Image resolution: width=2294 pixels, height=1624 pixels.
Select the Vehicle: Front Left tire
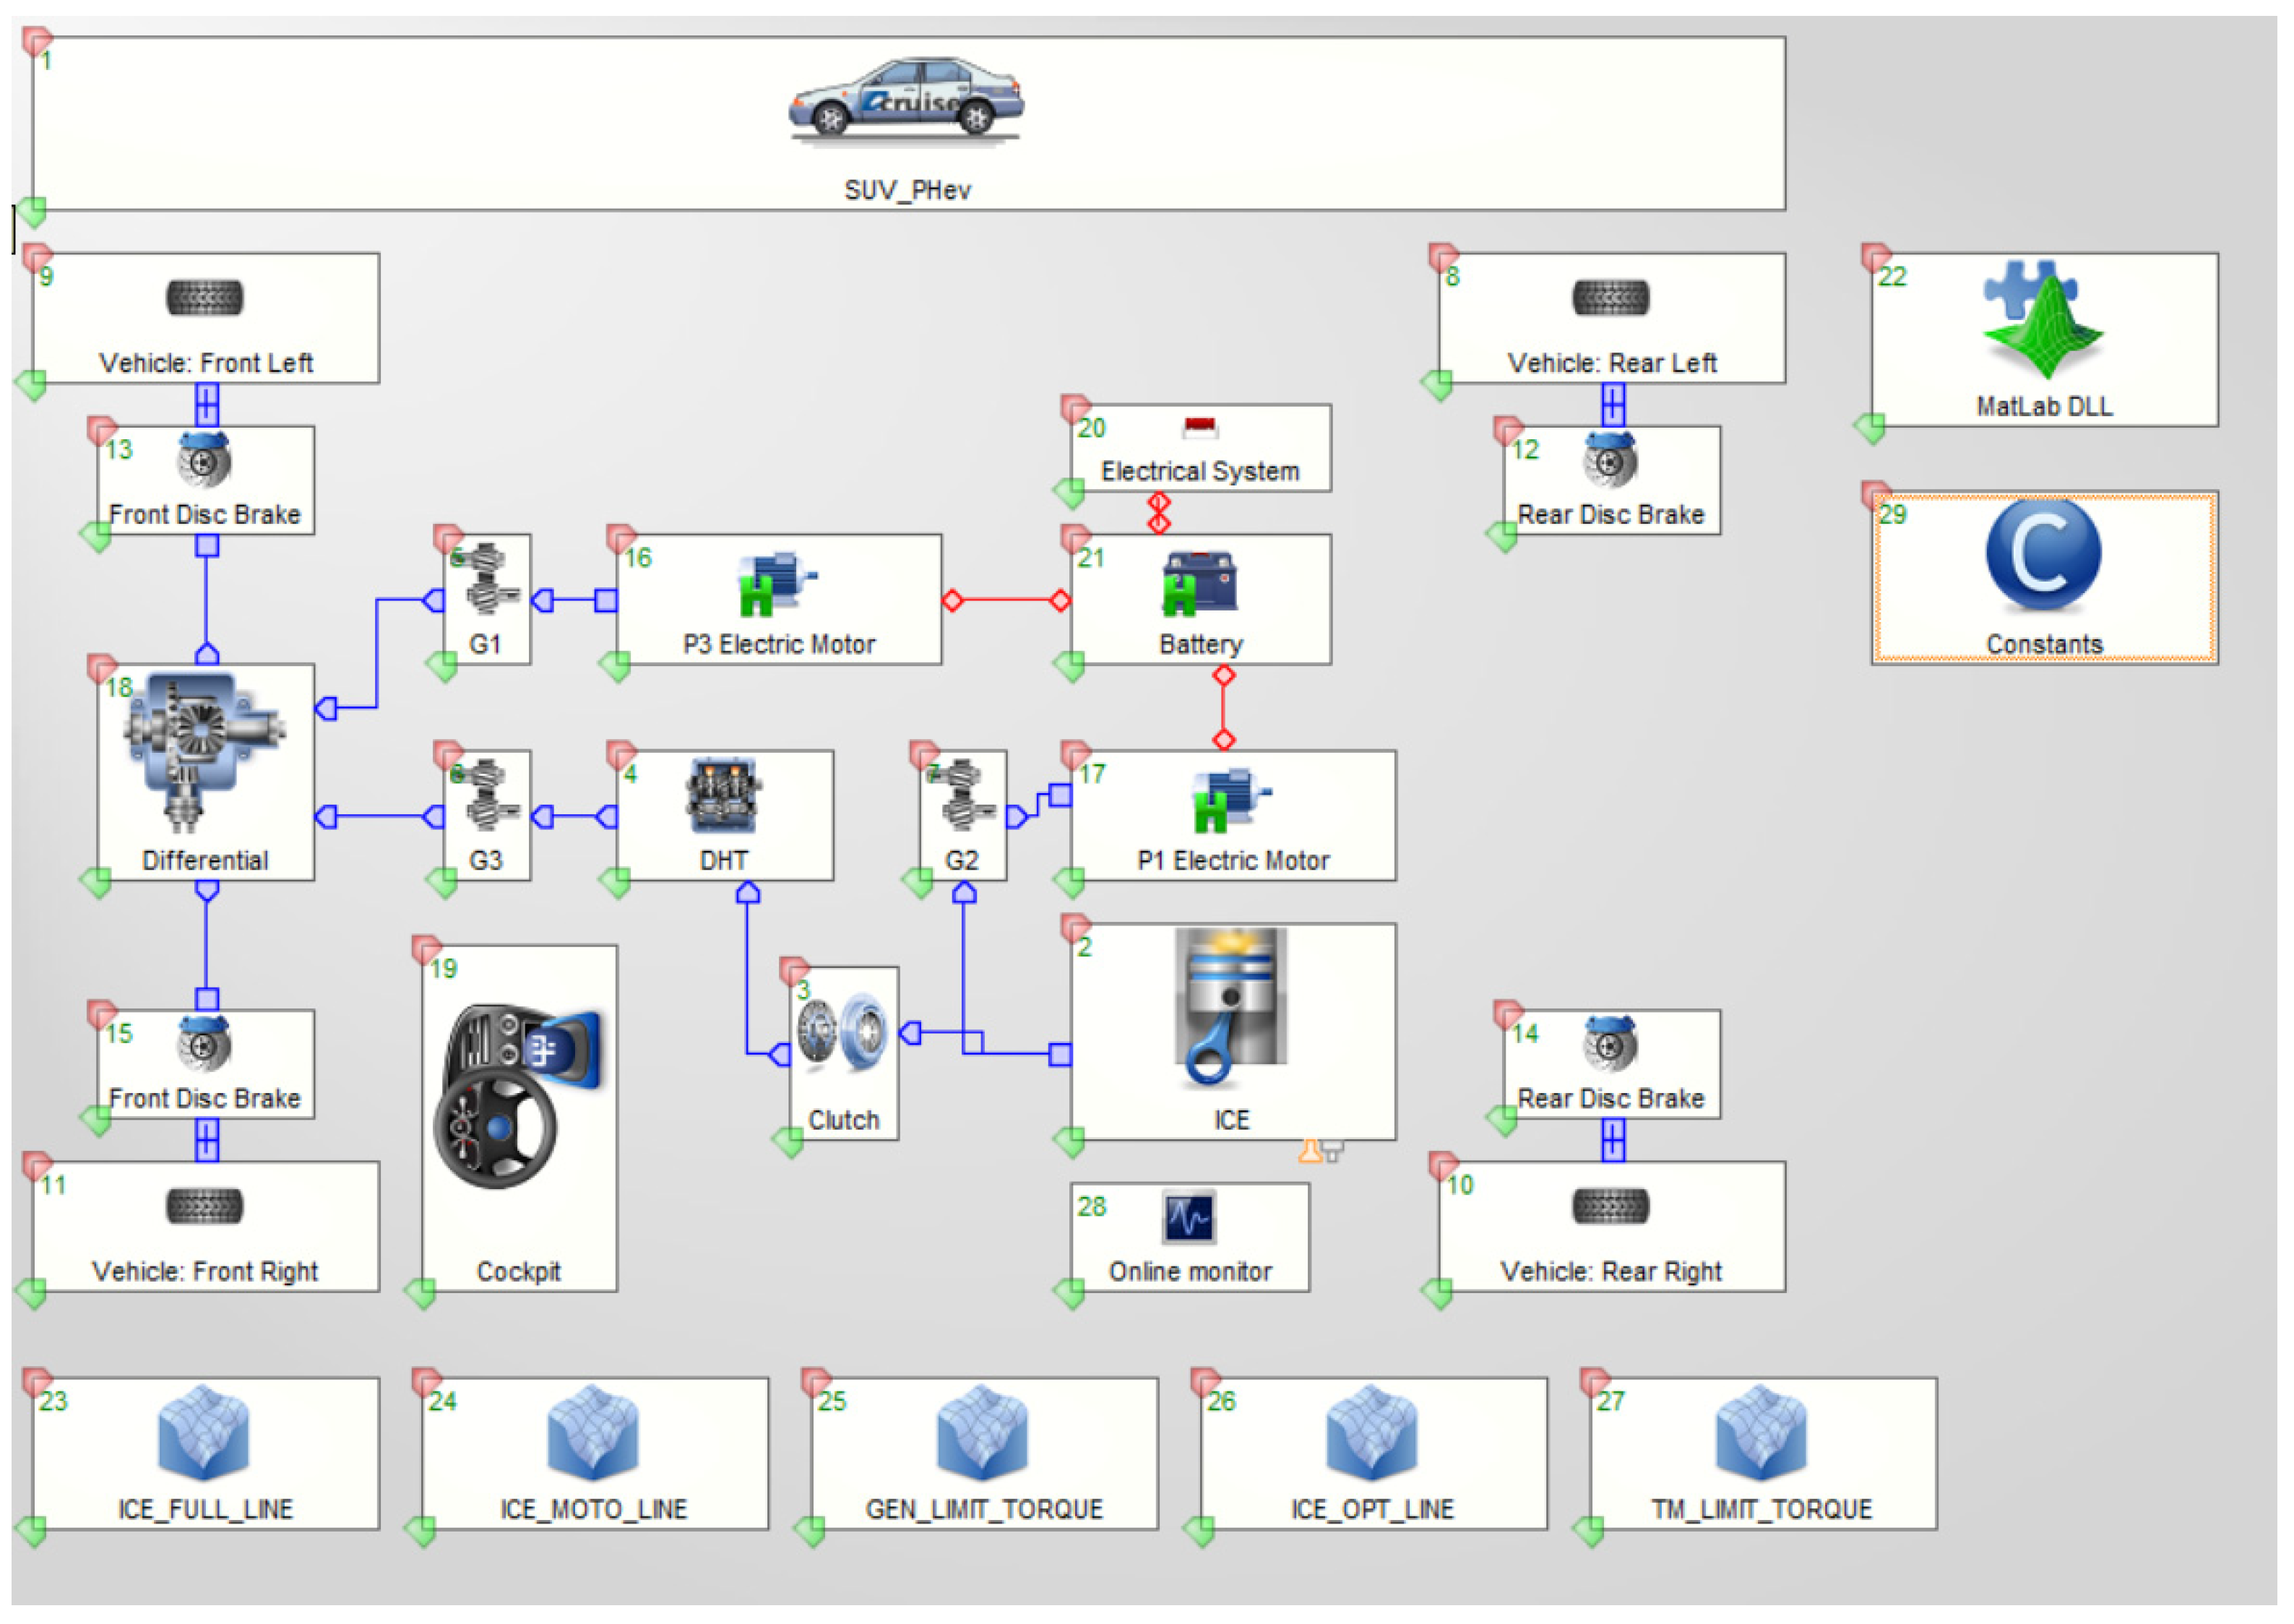pos(204,298)
